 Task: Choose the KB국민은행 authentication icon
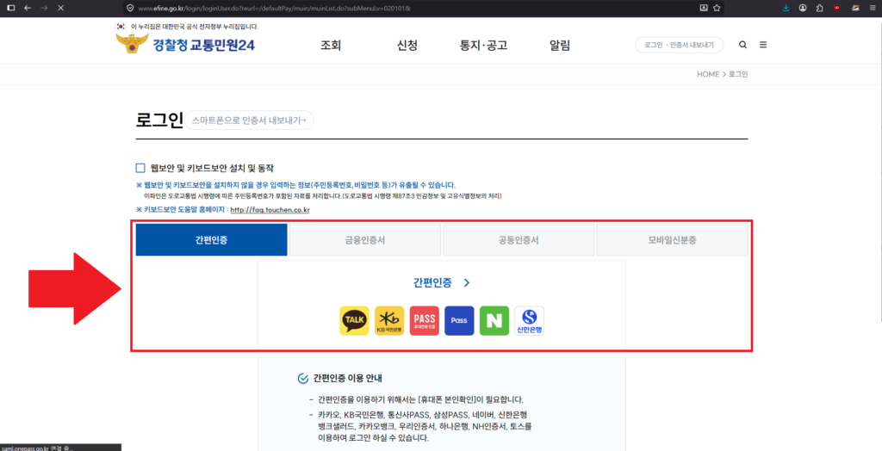[x=389, y=320]
